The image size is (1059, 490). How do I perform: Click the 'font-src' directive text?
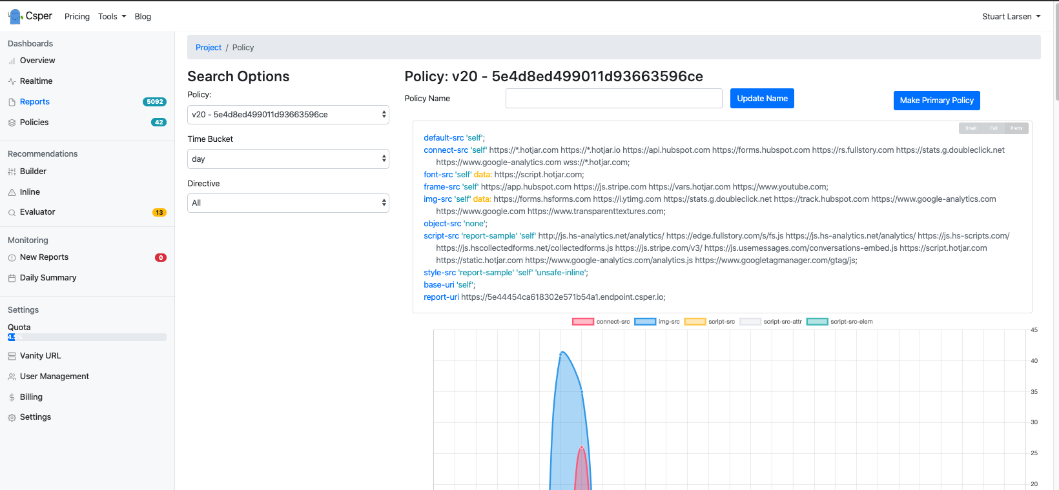coord(438,175)
